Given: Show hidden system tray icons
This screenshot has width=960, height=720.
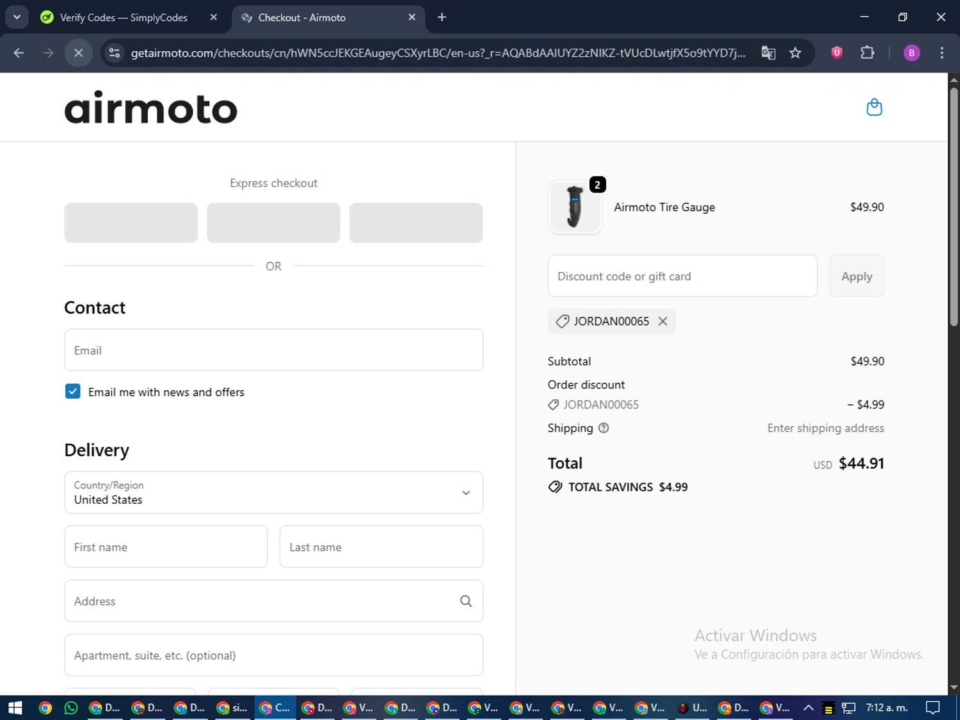Looking at the screenshot, I should pos(808,708).
